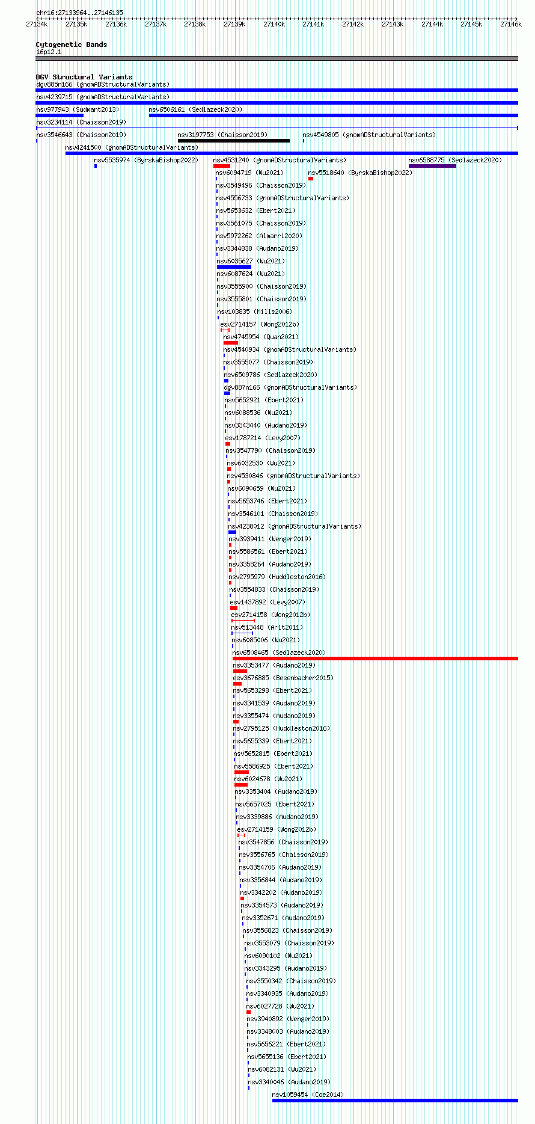This screenshot has height=1124, width=535.
Task: Open nsv4241500 gnomAD variant label
Action: tap(132, 147)
